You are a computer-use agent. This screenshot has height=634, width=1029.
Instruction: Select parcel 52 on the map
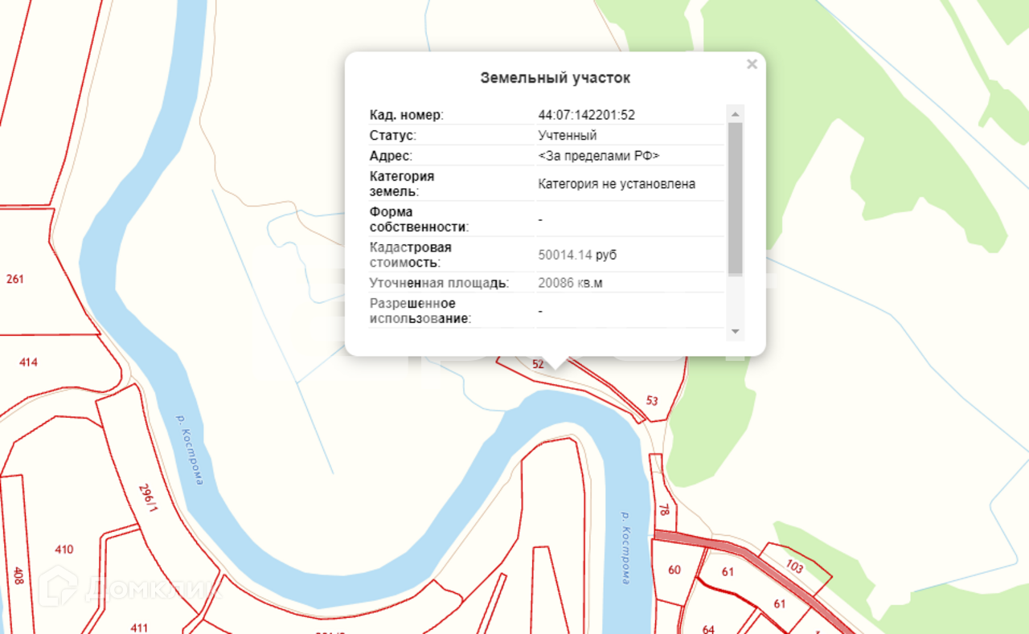click(x=539, y=364)
